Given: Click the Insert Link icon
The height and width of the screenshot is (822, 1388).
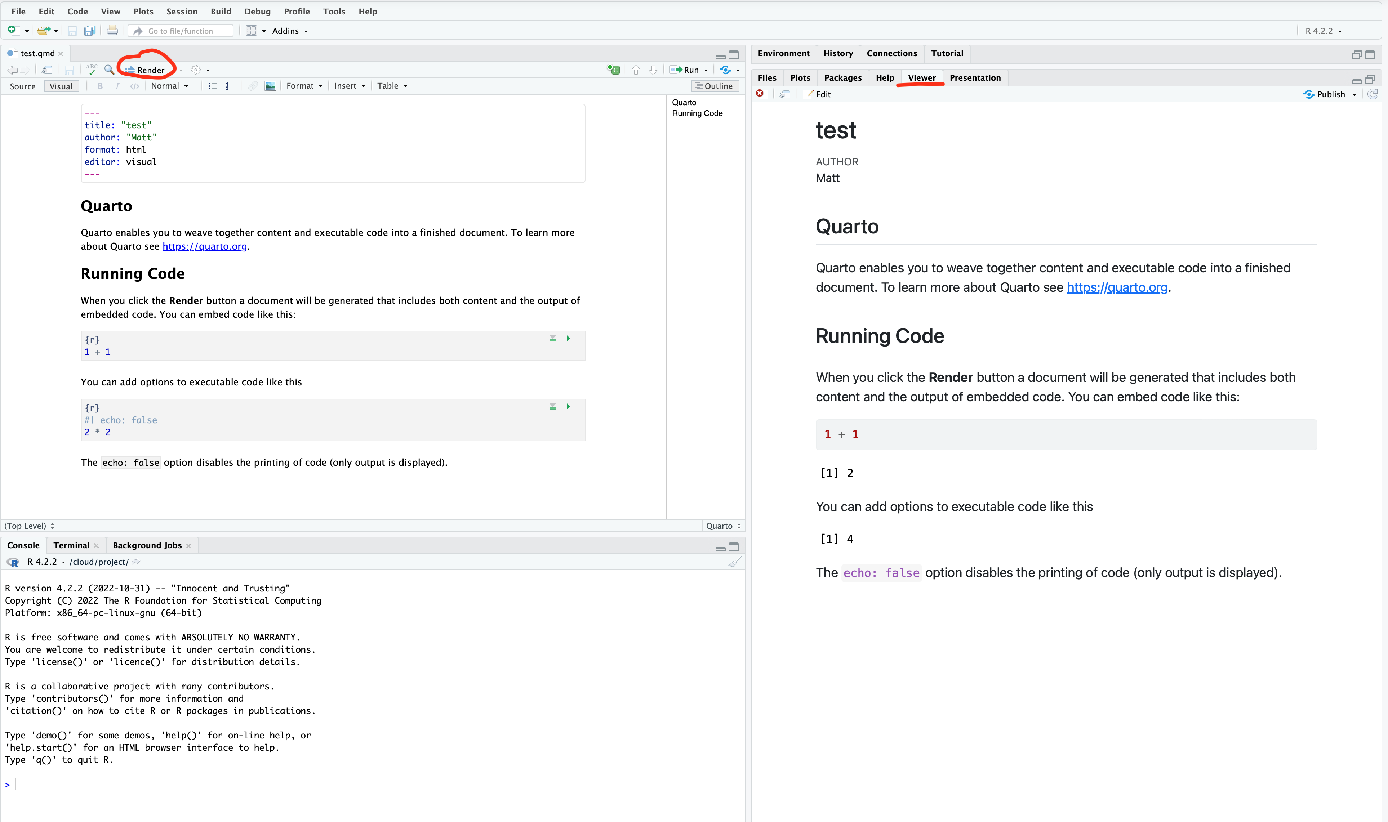Looking at the screenshot, I should pos(253,86).
